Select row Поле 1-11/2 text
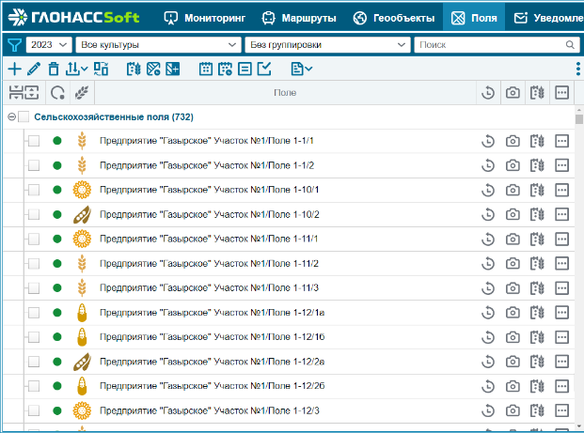Viewport: 584px width, 433px height. 210,263
